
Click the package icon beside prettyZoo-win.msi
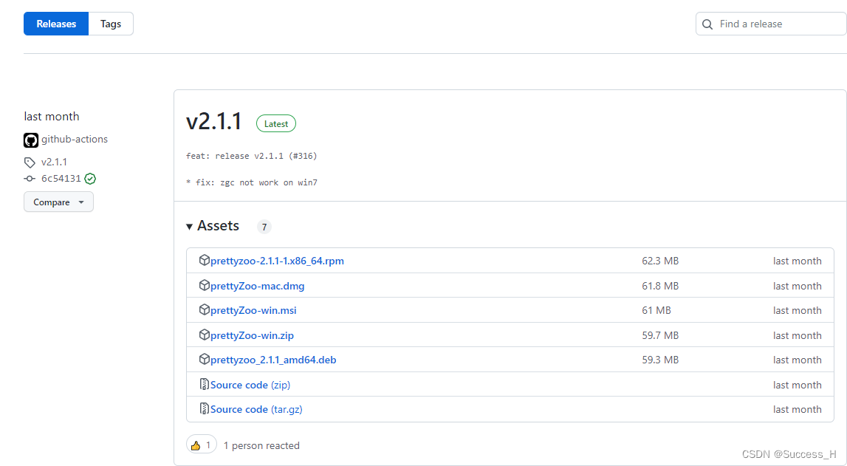(x=205, y=310)
